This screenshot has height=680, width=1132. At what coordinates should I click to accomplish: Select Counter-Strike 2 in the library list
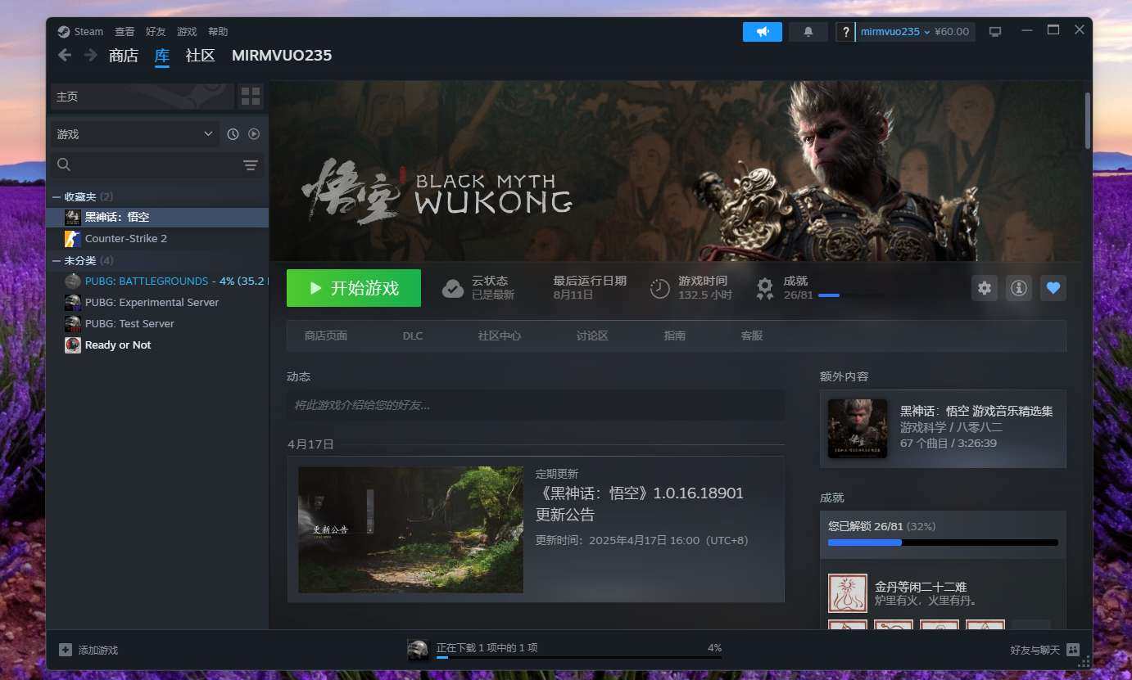[x=125, y=239]
